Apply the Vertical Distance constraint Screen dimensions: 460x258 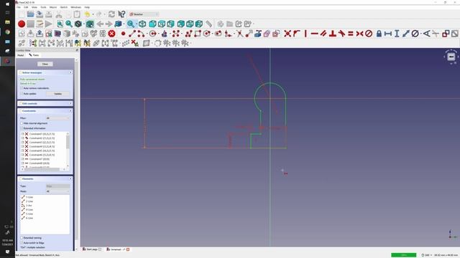click(397, 34)
